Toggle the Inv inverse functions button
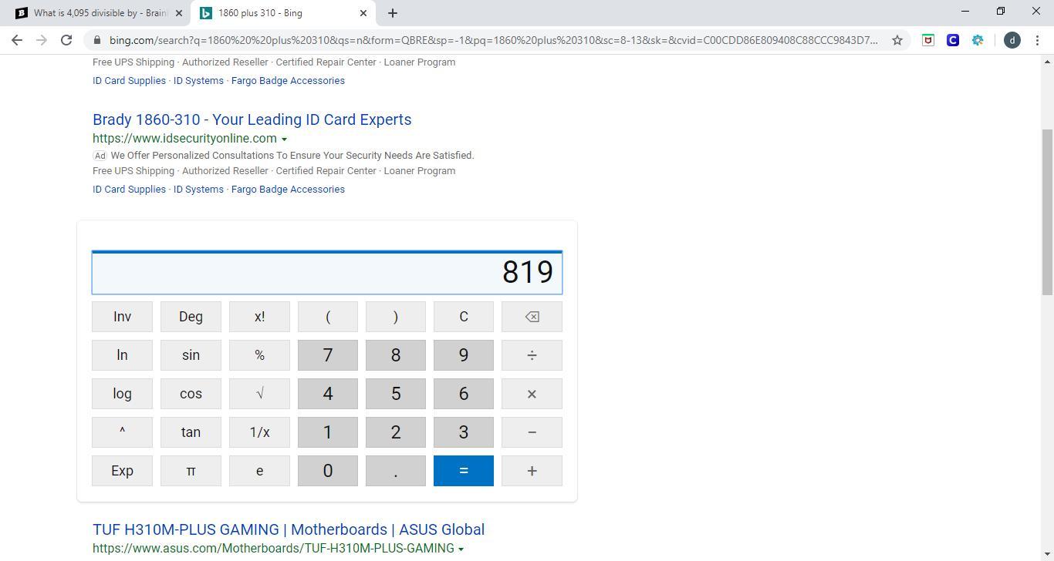 [x=122, y=317]
